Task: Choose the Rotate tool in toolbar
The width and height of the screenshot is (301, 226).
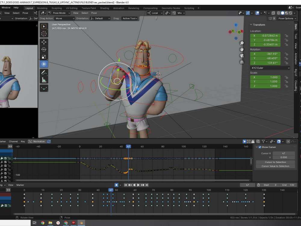Action: [44, 49]
